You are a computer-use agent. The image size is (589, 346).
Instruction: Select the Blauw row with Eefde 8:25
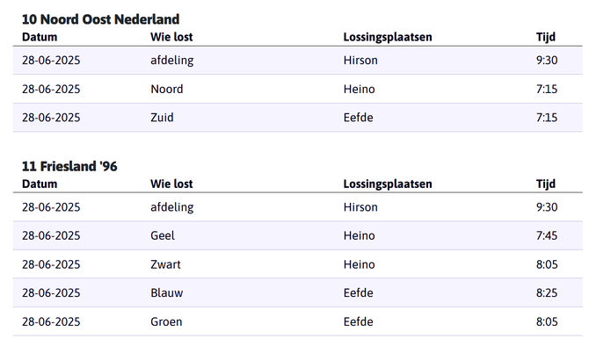(x=297, y=292)
